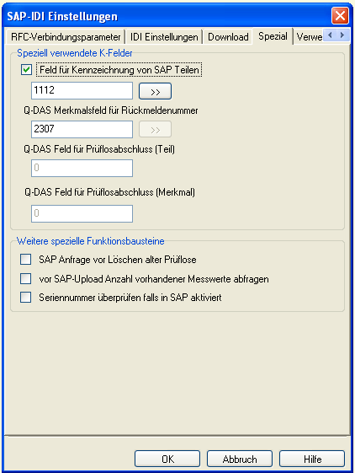Click the right tab scroll arrow
This screenshot has height=473, width=355.
click(342, 35)
